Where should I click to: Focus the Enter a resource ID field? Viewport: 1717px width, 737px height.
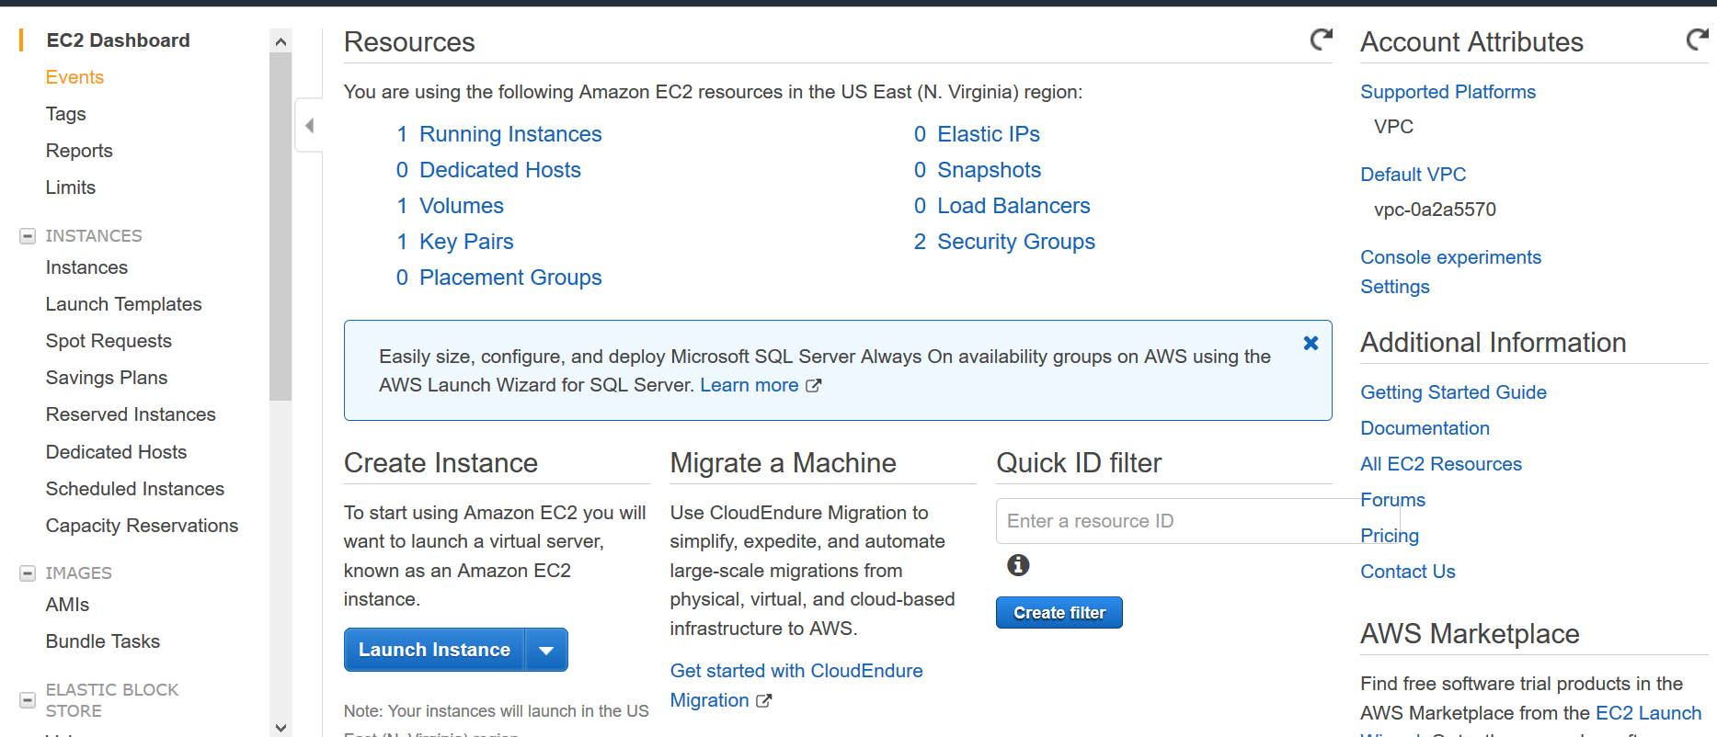coord(1197,521)
